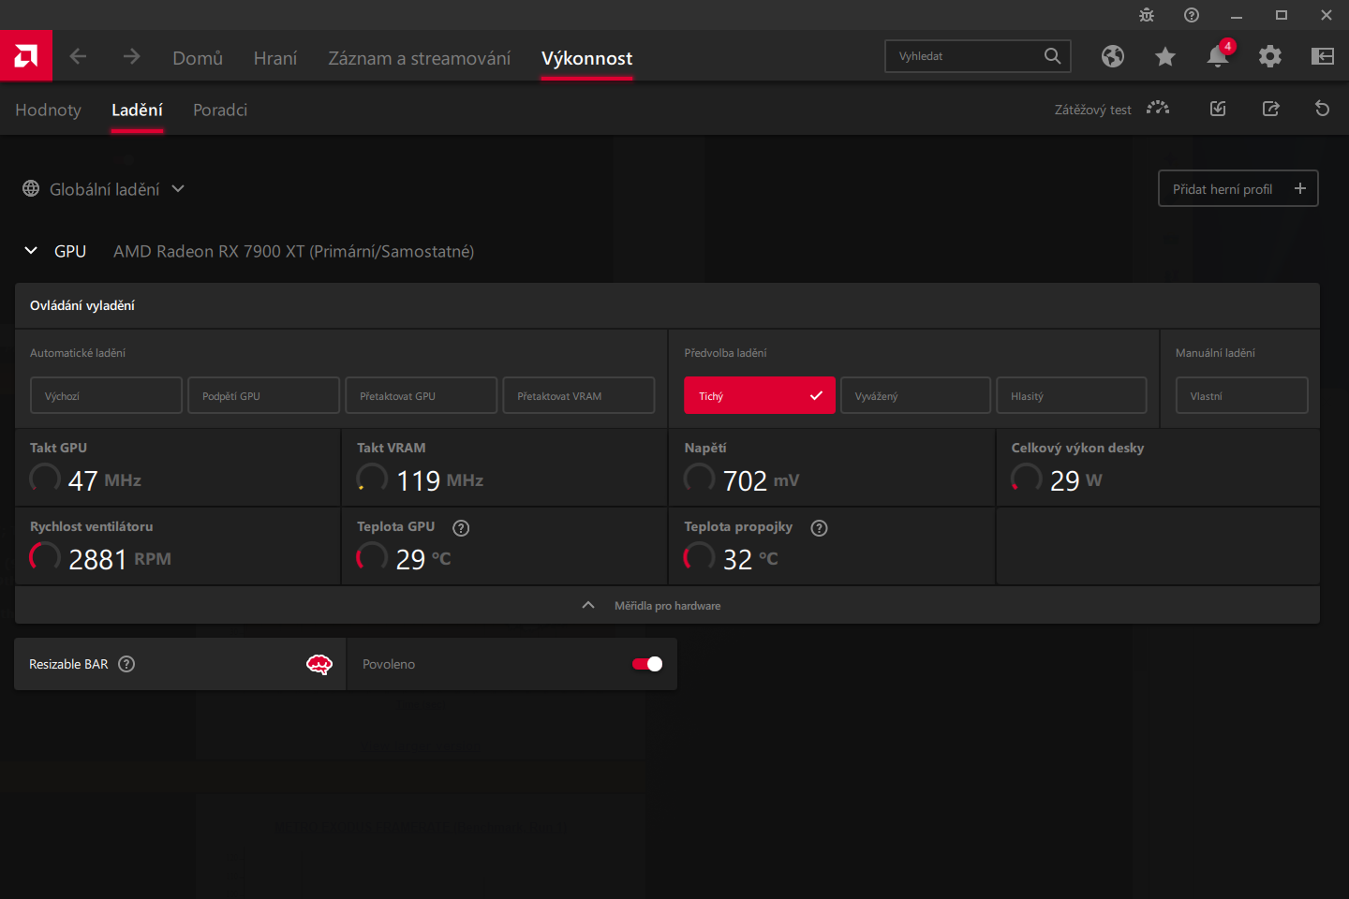
Task: Click the AMD logo home icon
Action: pyautogui.click(x=26, y=56)
